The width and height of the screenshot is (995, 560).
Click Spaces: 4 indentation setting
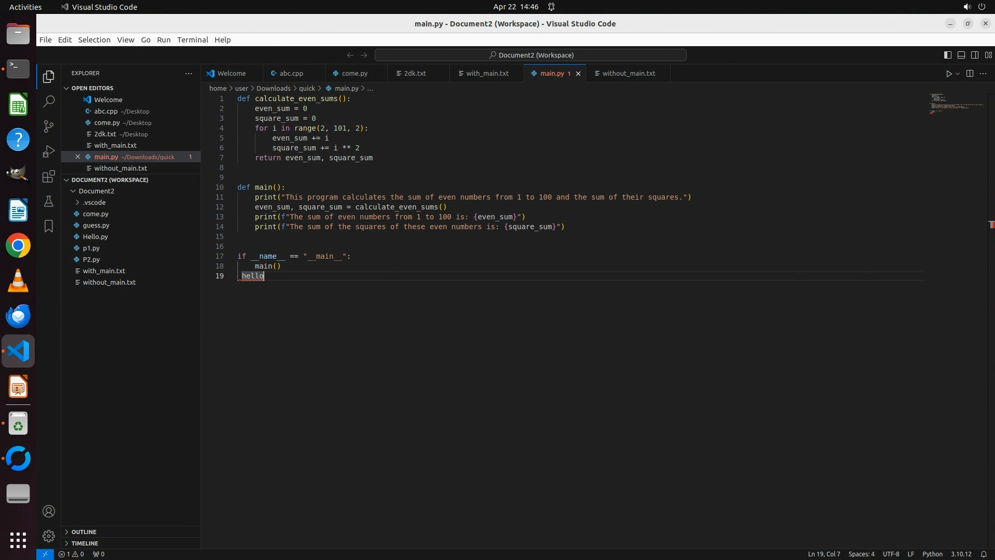[x=861, y=554]
